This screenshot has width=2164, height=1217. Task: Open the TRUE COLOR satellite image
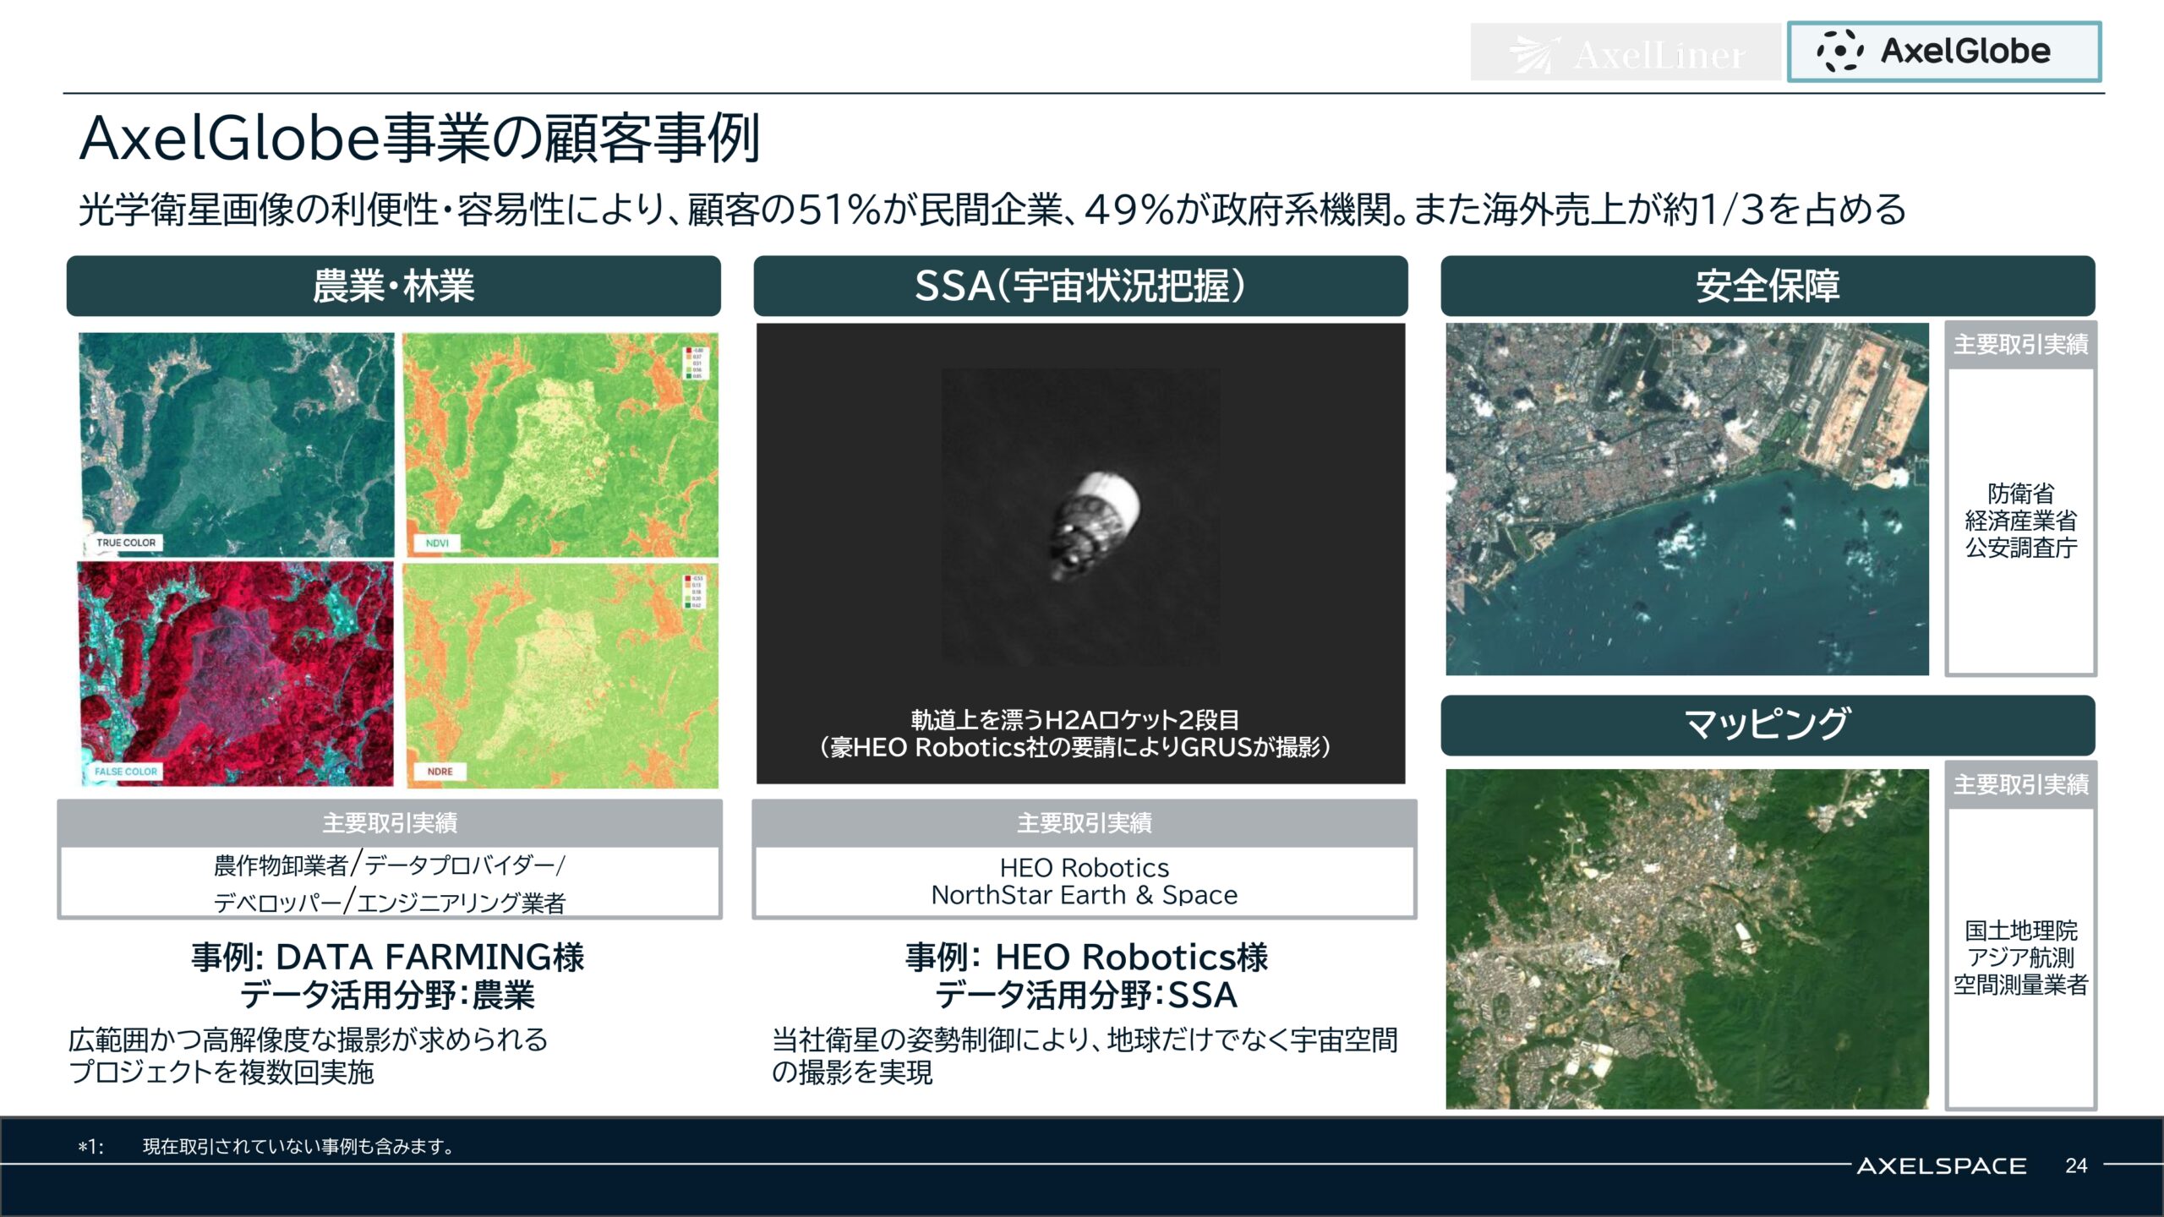pos(236,445)
